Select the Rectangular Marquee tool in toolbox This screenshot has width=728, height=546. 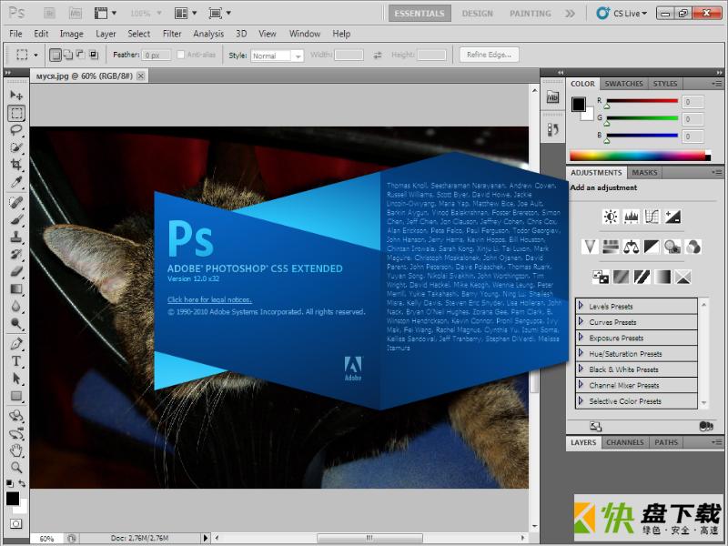tap(16, 113)
